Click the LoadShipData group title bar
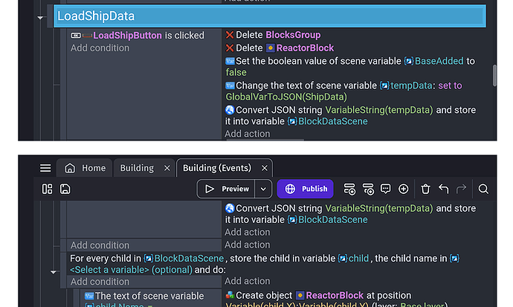Screen dimensions: 513x307 coord(268,16)
